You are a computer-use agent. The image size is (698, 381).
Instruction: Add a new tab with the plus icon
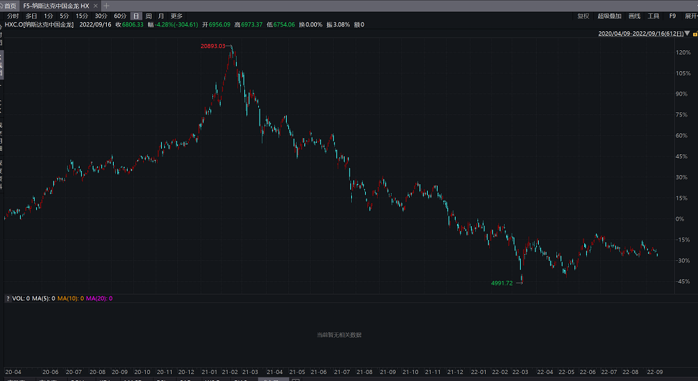coord(106,6)
